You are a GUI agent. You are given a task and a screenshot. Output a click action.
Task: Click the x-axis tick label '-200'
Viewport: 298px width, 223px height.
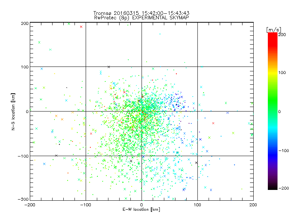pos(30,205)
